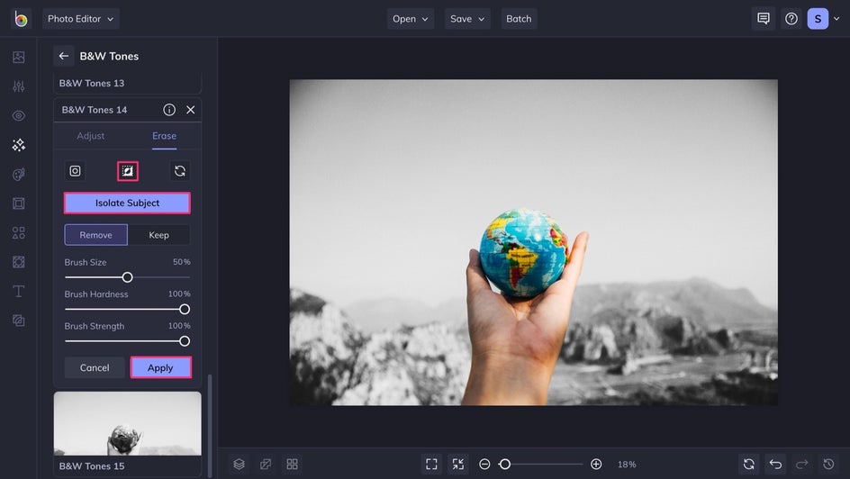Open the Text tool in the sidebar
Image resolution: width=850 pixels, height=479 pixels.
pos(18,291)
